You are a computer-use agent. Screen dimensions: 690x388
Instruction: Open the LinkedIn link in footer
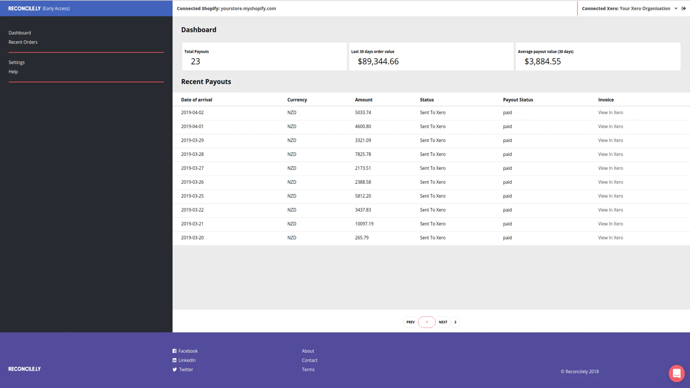[184, 360]
